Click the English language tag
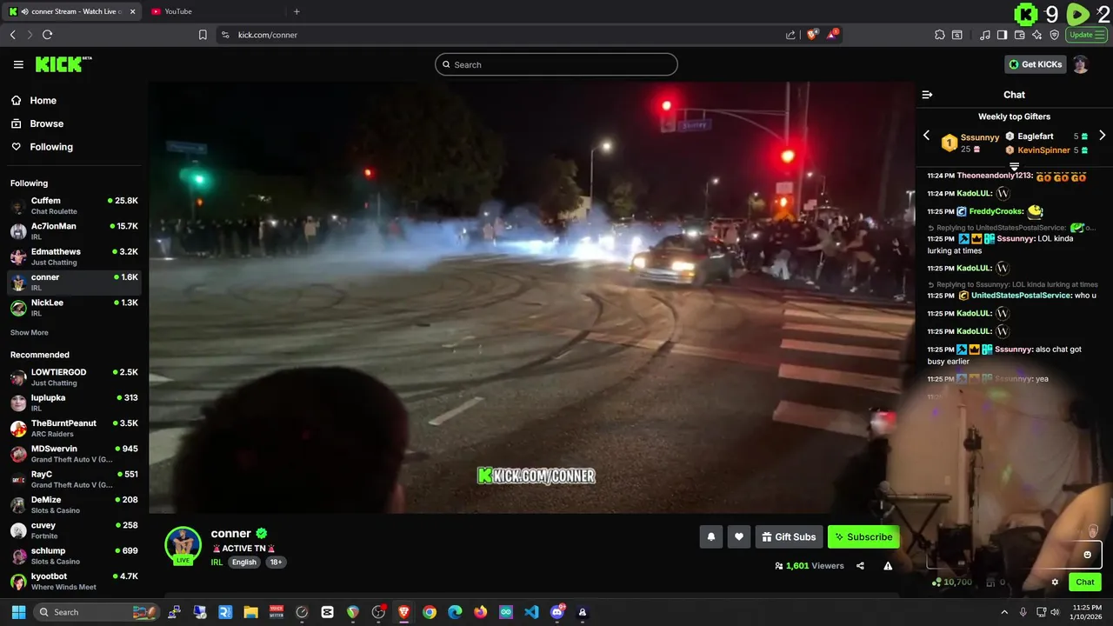This screenshot has height=626, width=1113. click(x=244, y=563)
